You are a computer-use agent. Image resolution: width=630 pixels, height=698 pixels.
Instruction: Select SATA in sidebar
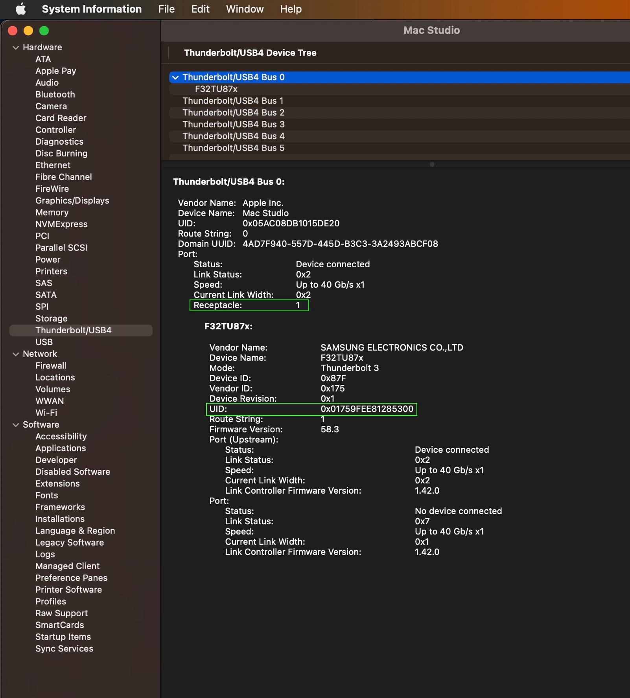[x=46, y=295]
